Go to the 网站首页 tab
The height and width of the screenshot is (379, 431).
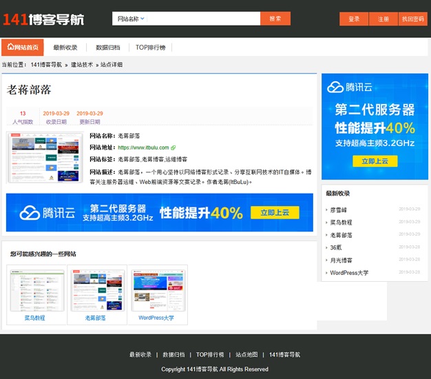click(23, 48)
